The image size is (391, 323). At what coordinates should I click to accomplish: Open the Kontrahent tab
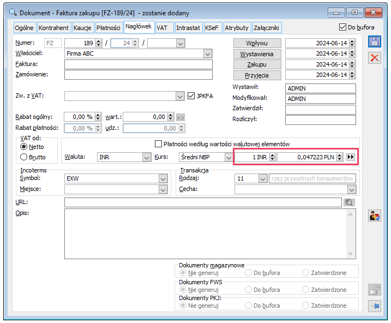point(54,28)
